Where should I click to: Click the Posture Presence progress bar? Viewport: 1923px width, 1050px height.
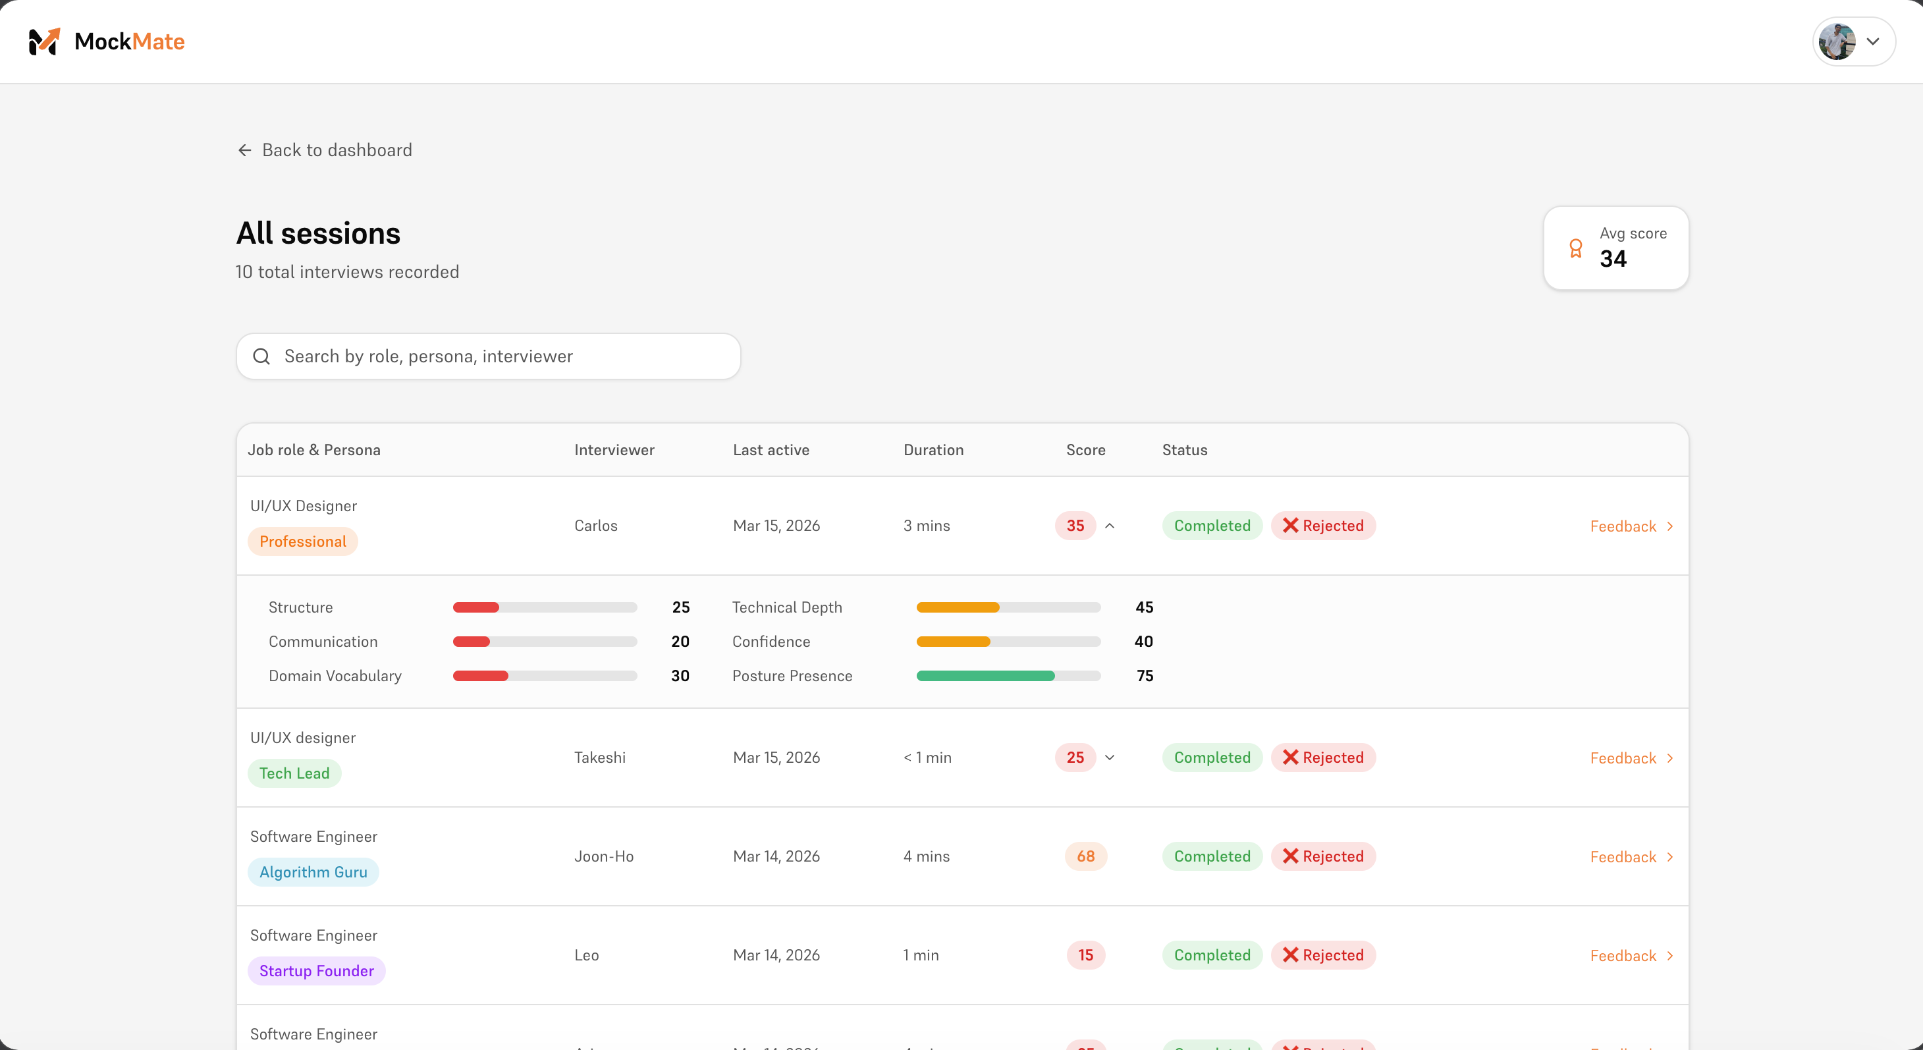(x=1008, y=676)
